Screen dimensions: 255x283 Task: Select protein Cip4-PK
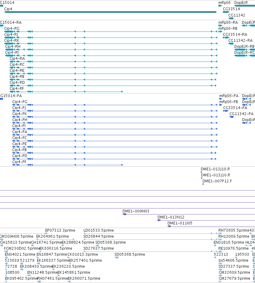tap(115, 117)
